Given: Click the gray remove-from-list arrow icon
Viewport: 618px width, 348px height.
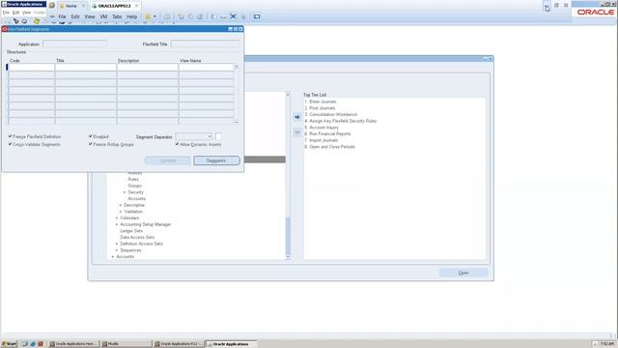Looking at the screenshot, I should point(297,132).
